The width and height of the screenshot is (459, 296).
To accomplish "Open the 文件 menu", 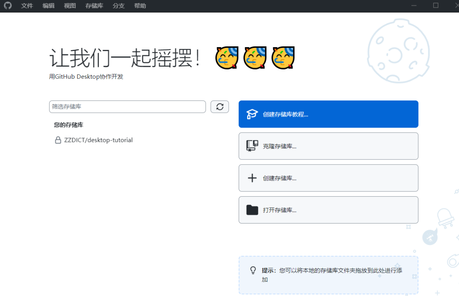I will tap(27, 6).
